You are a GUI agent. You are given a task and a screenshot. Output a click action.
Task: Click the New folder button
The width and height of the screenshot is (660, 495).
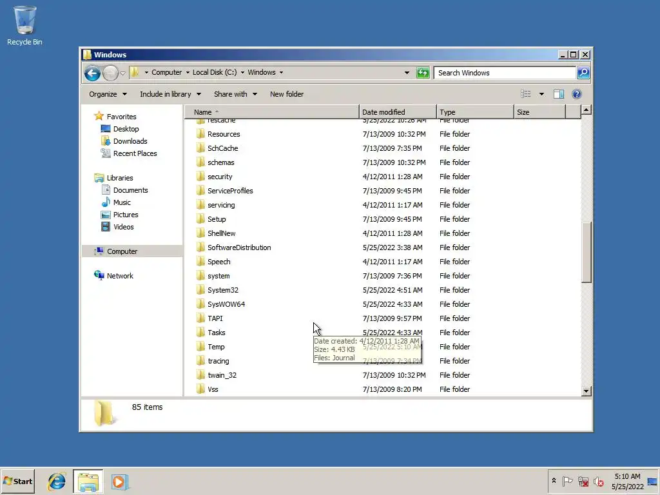287,94
